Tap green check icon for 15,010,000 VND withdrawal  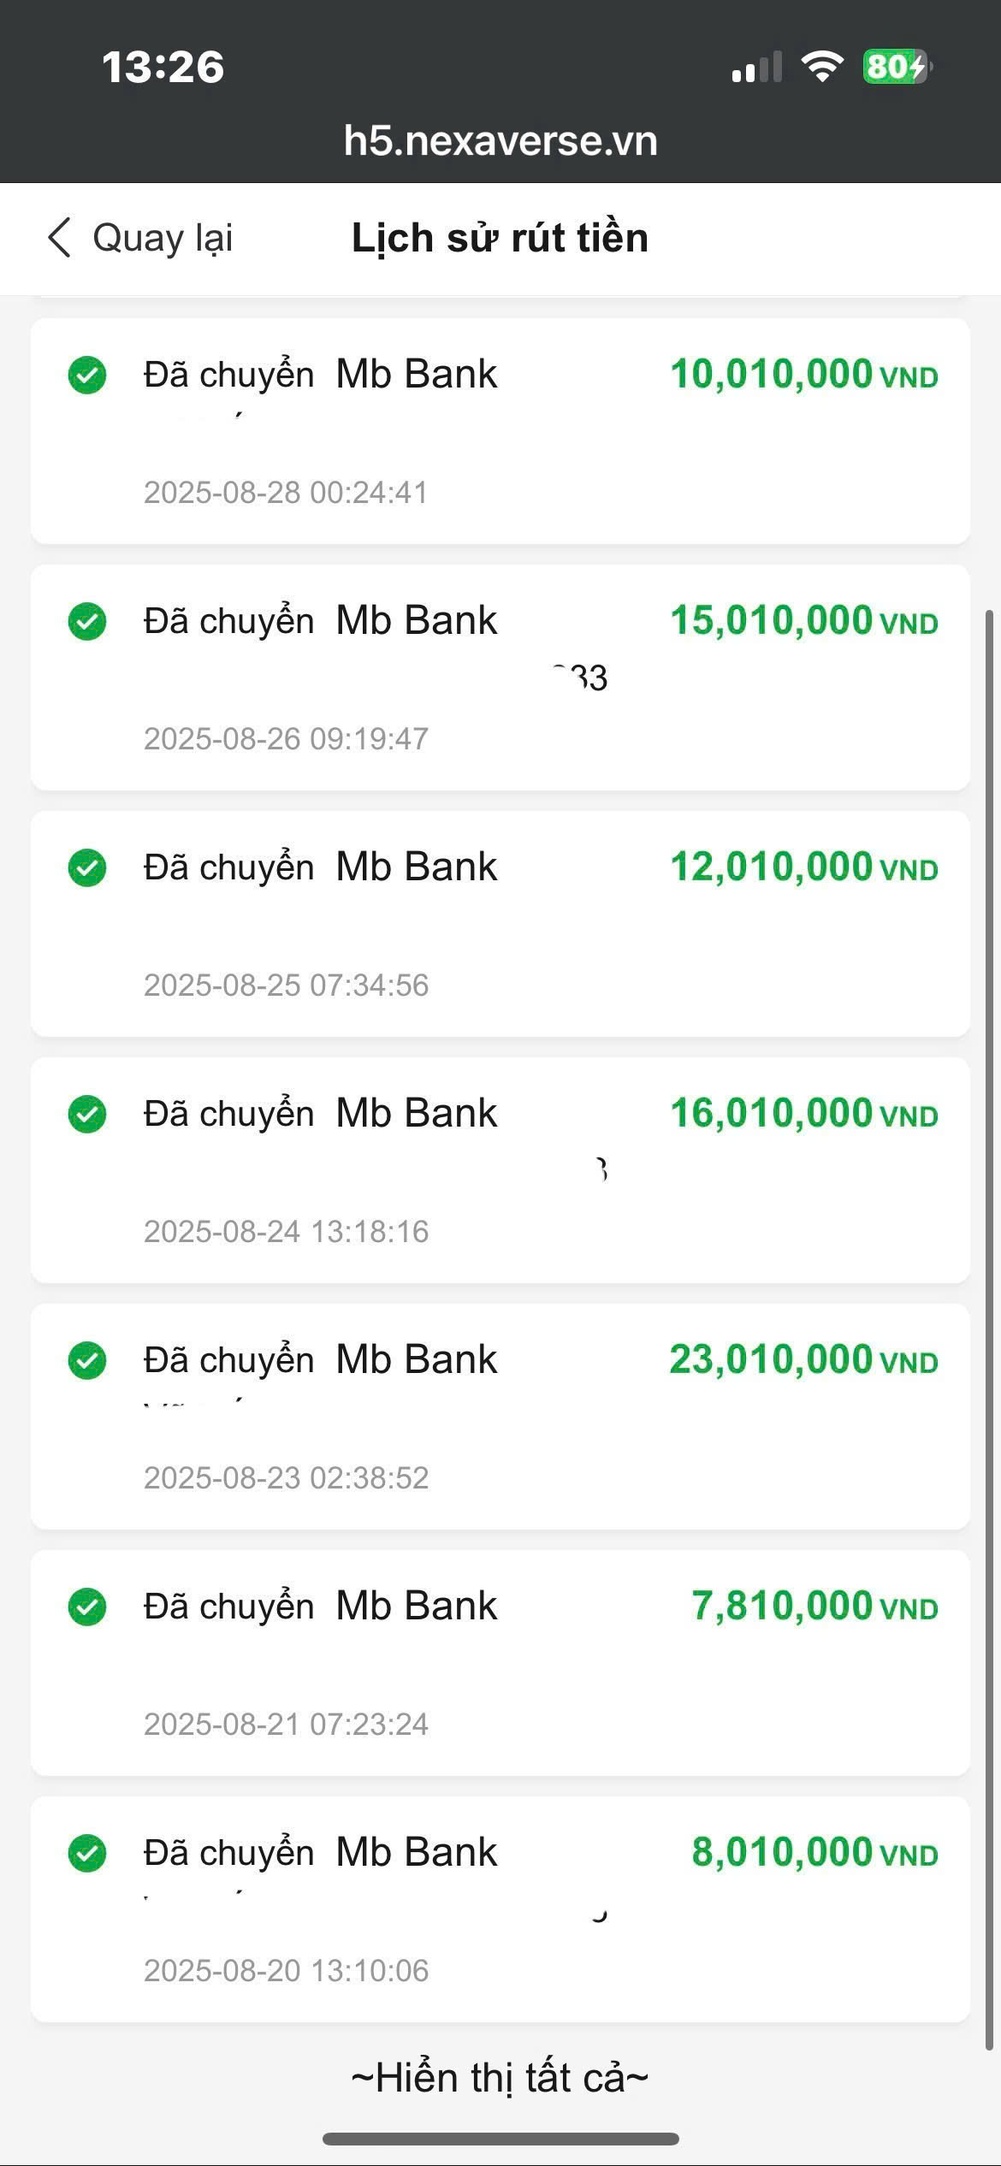[87, 622]
